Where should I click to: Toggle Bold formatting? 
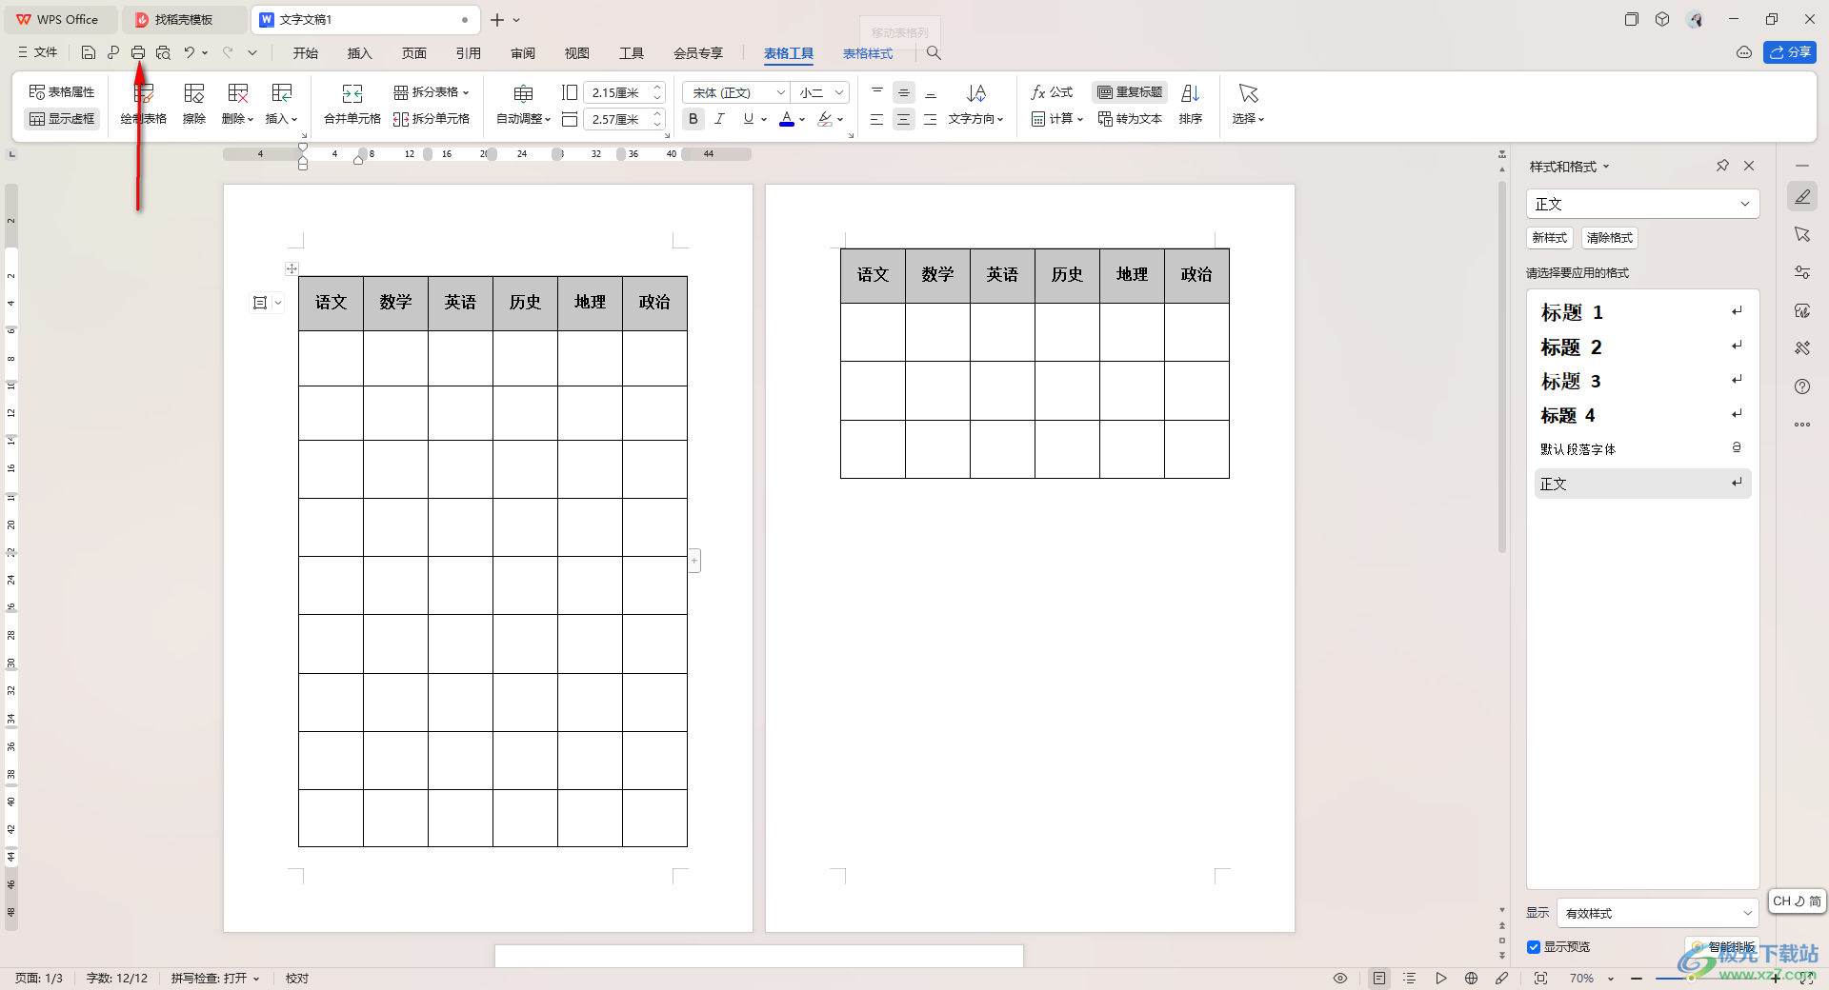[693, 119]
